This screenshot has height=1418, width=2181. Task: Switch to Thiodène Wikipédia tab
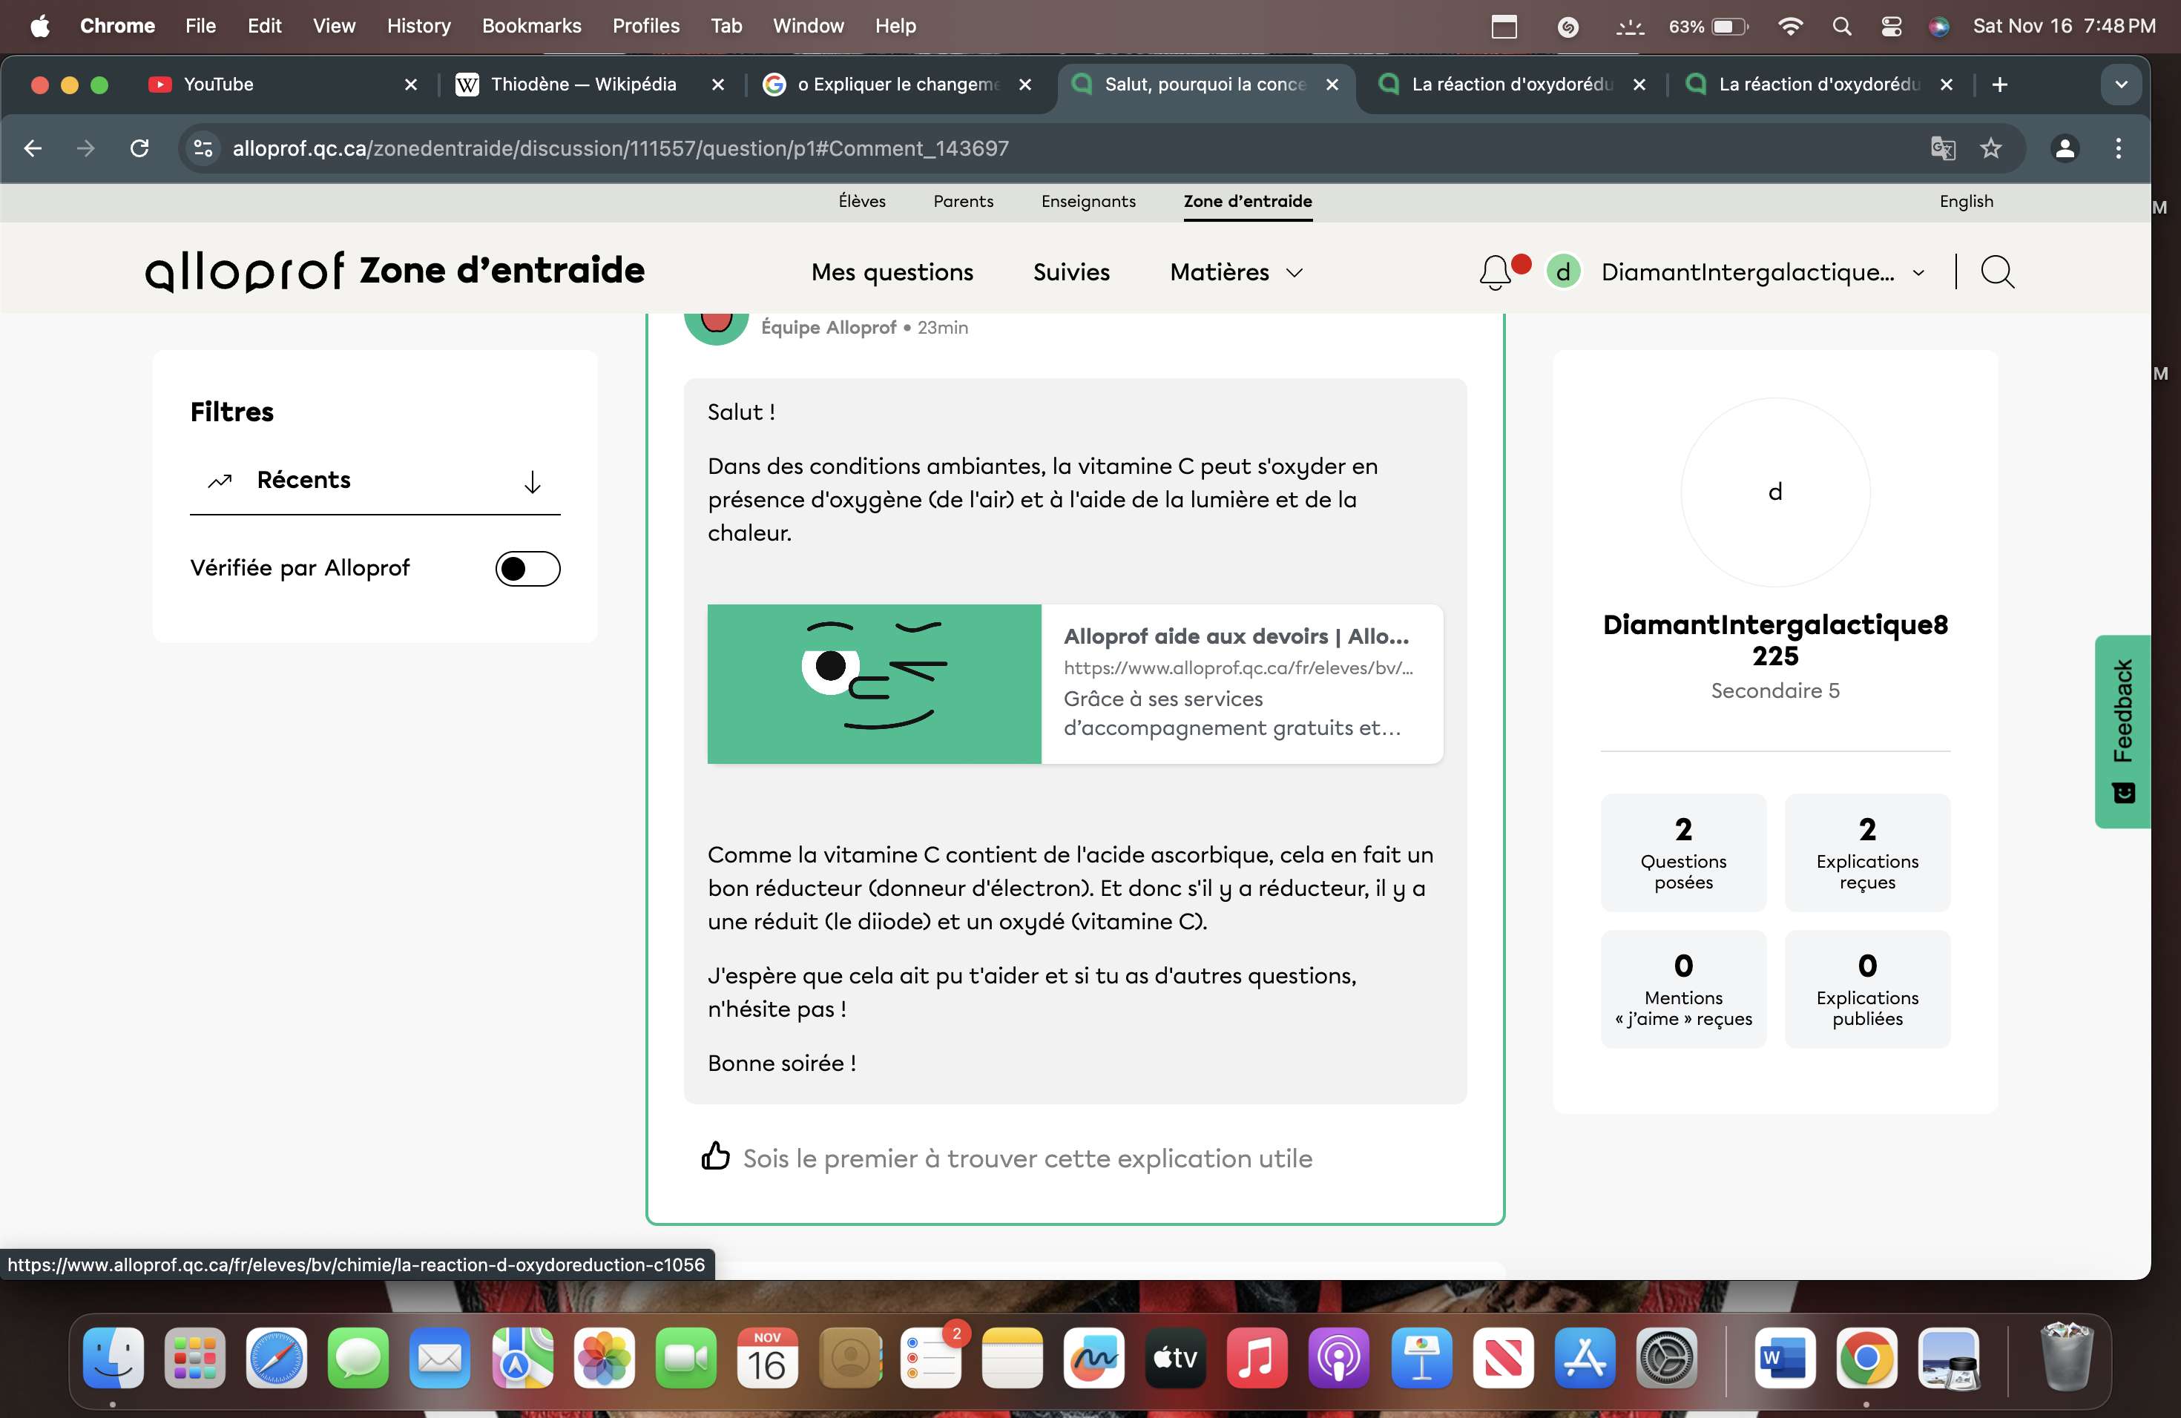[x=583, y=85]
